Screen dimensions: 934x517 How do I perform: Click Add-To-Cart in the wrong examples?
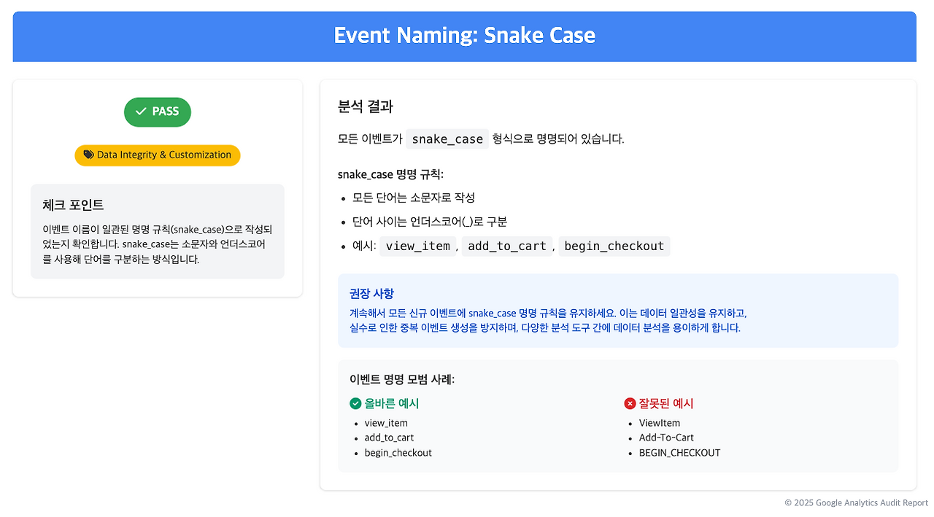tap(666, 438)
